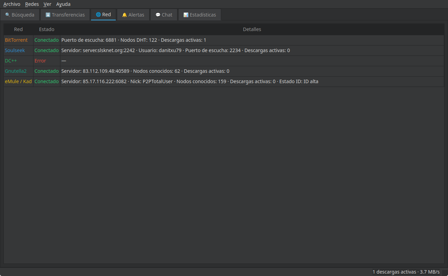
Task: Click the eMule / Kad Conectado status cell
Action: pyautogui.click(x=47, y=81)
